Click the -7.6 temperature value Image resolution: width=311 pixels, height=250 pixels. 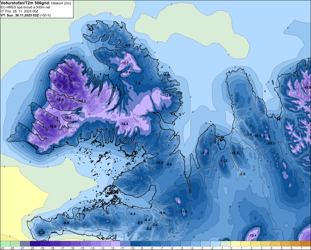coord(137,83)
